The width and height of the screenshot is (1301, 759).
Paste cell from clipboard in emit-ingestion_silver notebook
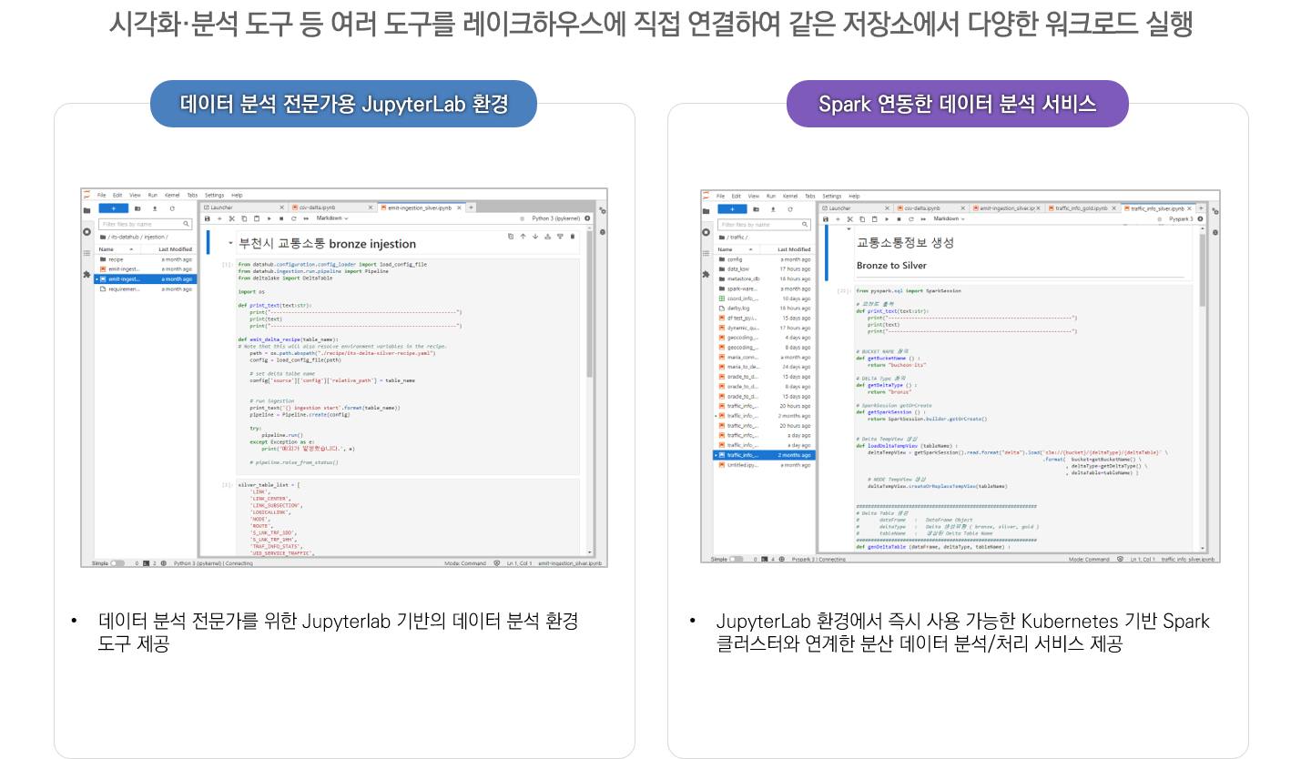click(x=256, y=218)
